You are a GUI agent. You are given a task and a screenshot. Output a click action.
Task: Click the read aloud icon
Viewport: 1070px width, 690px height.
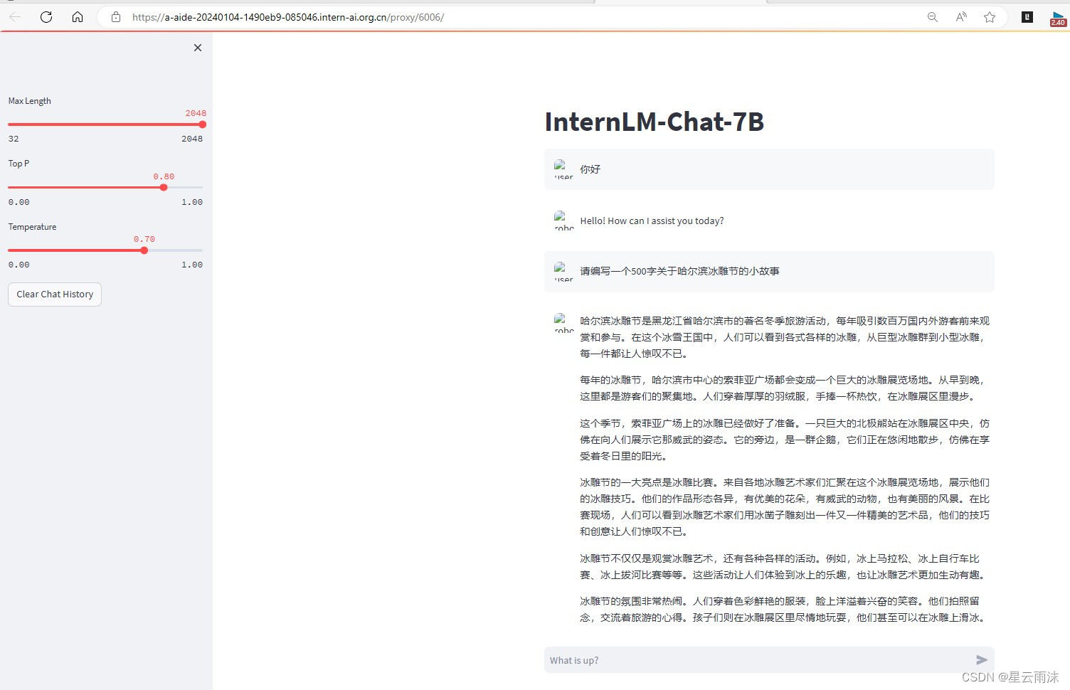click(961, 17)
